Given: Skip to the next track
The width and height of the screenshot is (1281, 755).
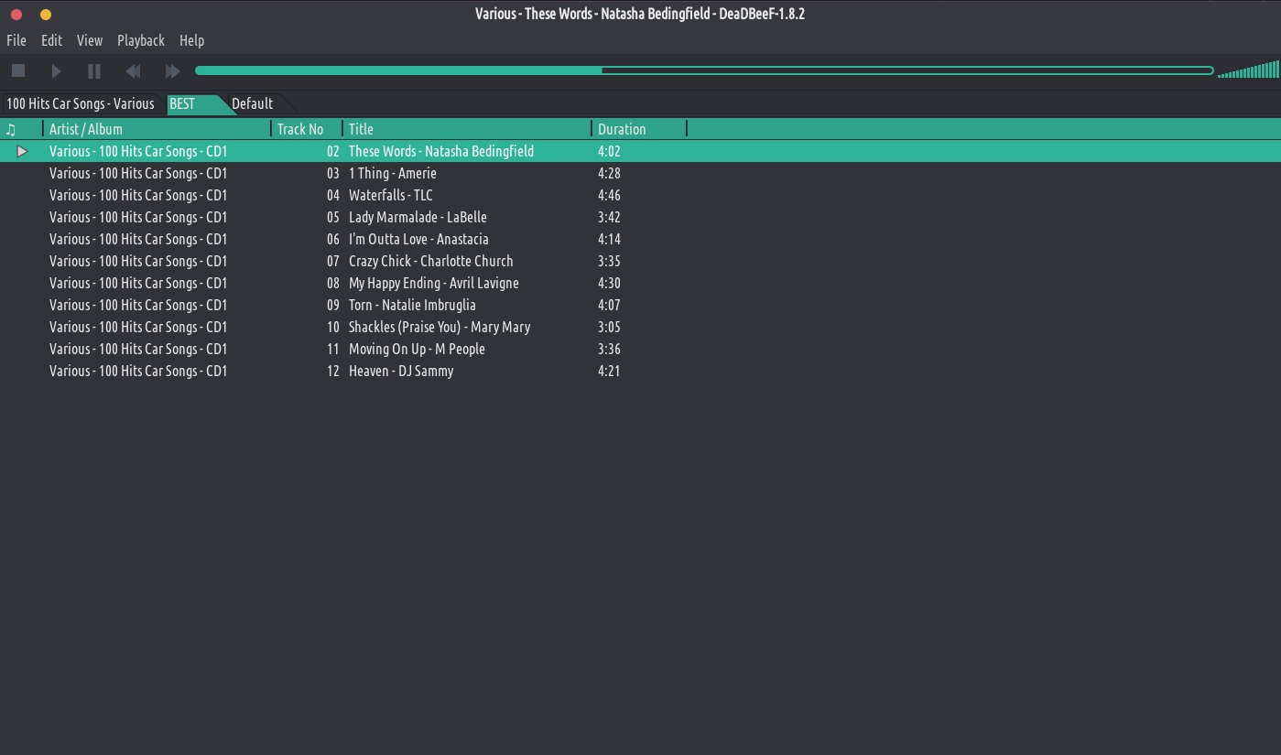Looking at the screenshot, I should (172, 71).
